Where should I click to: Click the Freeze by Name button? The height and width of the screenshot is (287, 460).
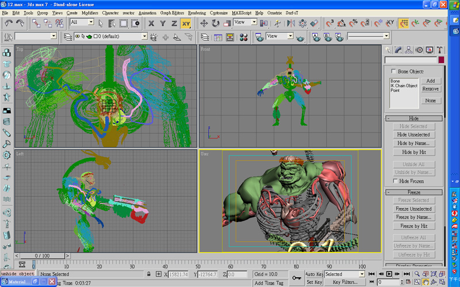tap(413, 217)
